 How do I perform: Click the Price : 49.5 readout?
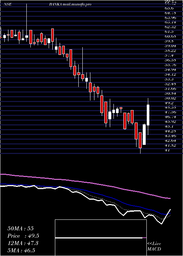23,236
